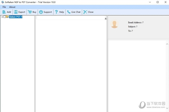
Task: Open the middle pane toolbar overflow arrow
Action: coord(106,19)
